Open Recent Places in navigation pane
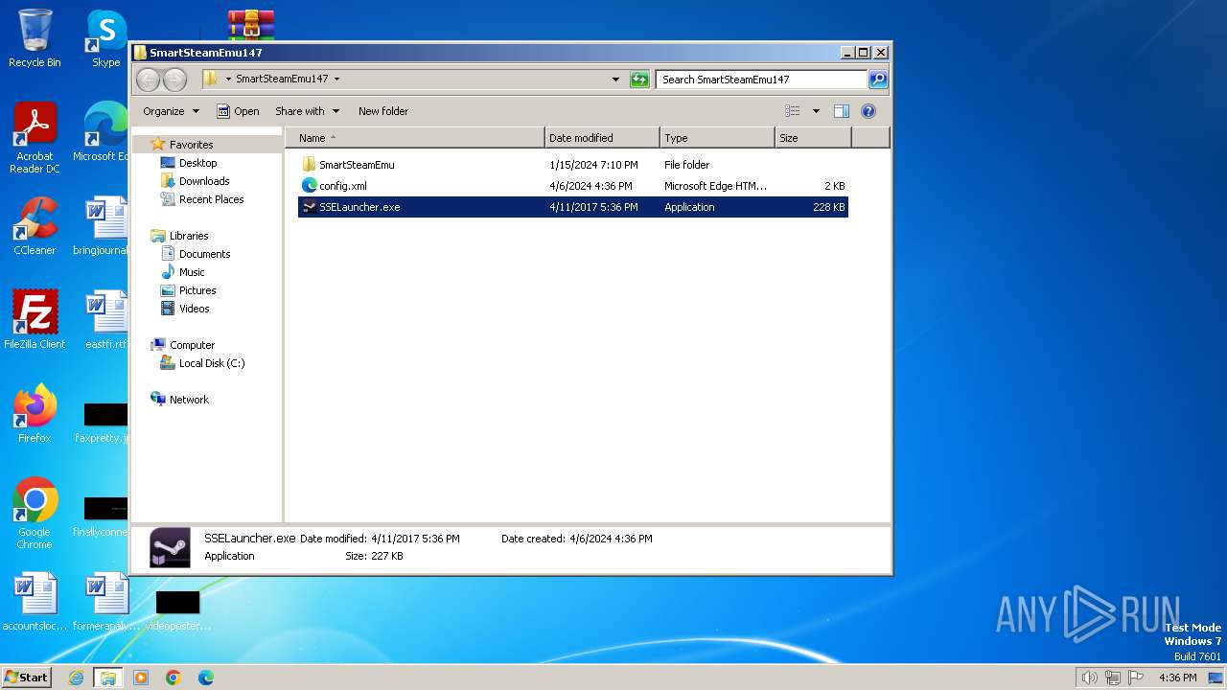Viewport: 1227px width, 690px height. [211, 199]
